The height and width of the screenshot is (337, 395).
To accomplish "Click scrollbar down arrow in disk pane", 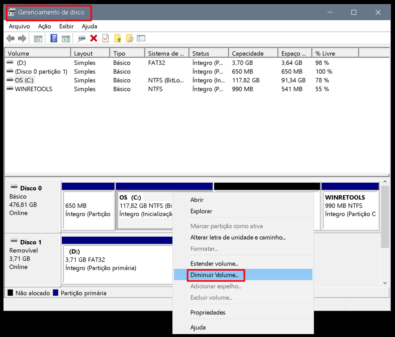I will 385,283.
